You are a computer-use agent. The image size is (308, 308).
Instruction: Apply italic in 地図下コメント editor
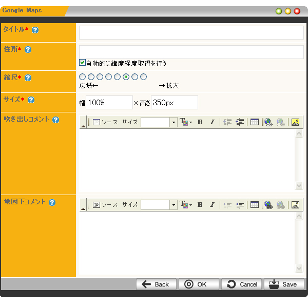click(212, 205)
